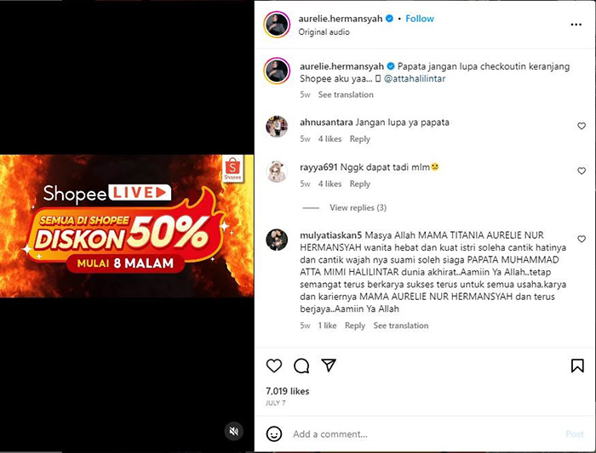This screenshot has width=596, height=453.
Task: Open rayya691's profile avatar
Action: click(x=277, y=172)
